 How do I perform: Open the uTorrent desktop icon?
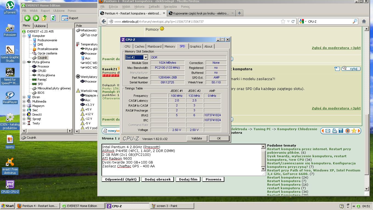pos(10,8)
